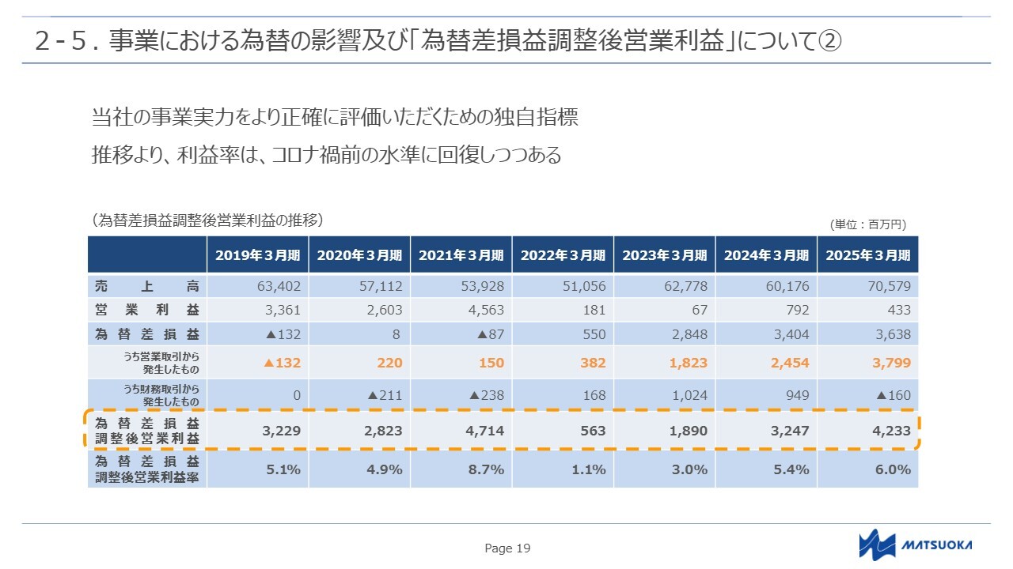Click forex value 550
The image size is (1013, 569).
tap(594, 334)
